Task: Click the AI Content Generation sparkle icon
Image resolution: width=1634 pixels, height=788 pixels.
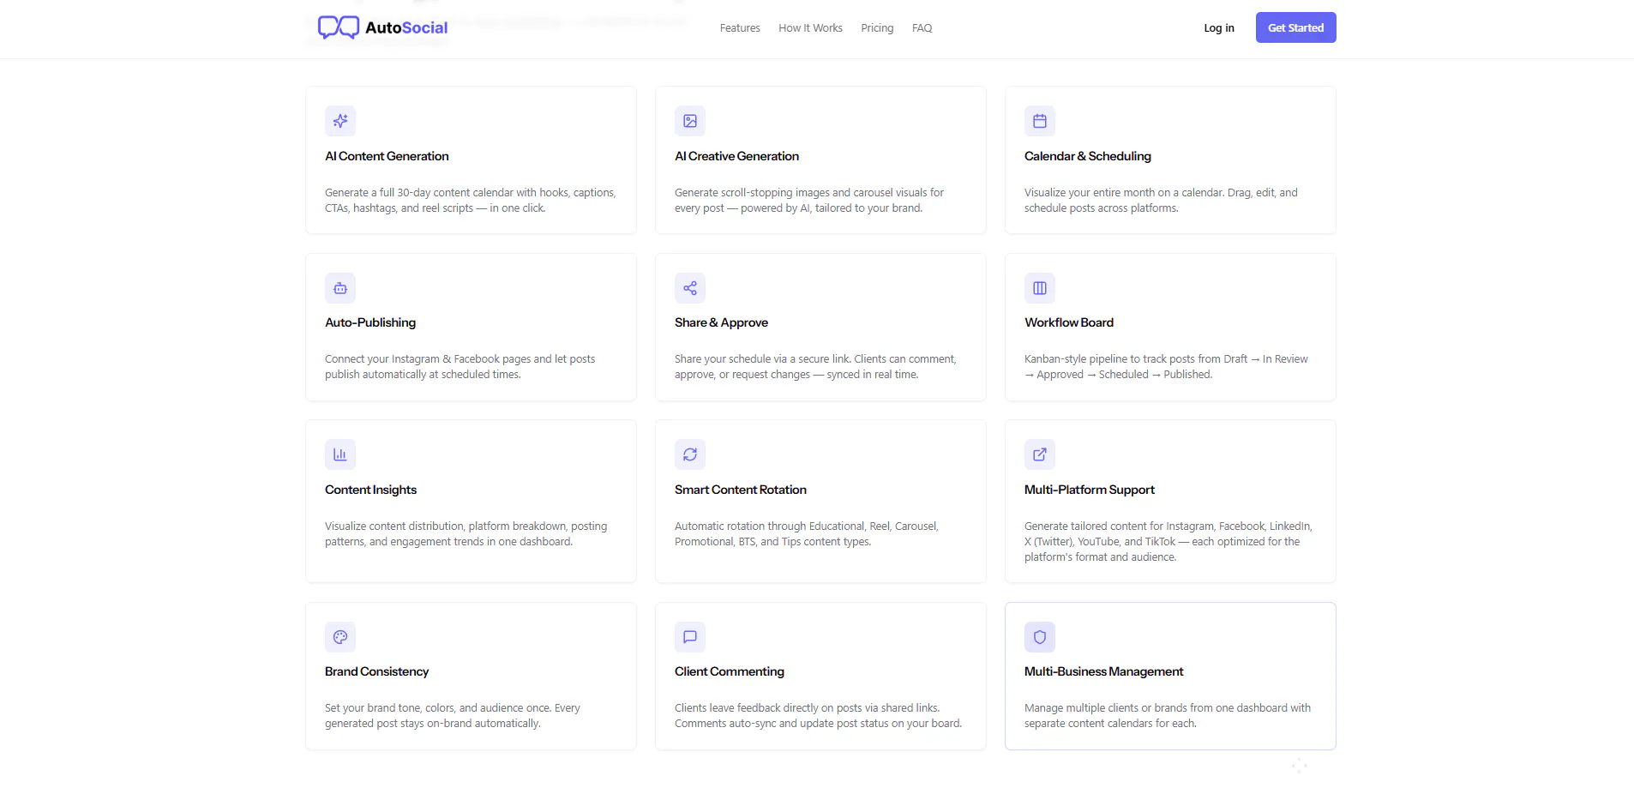Action: (x=340, y=121)
